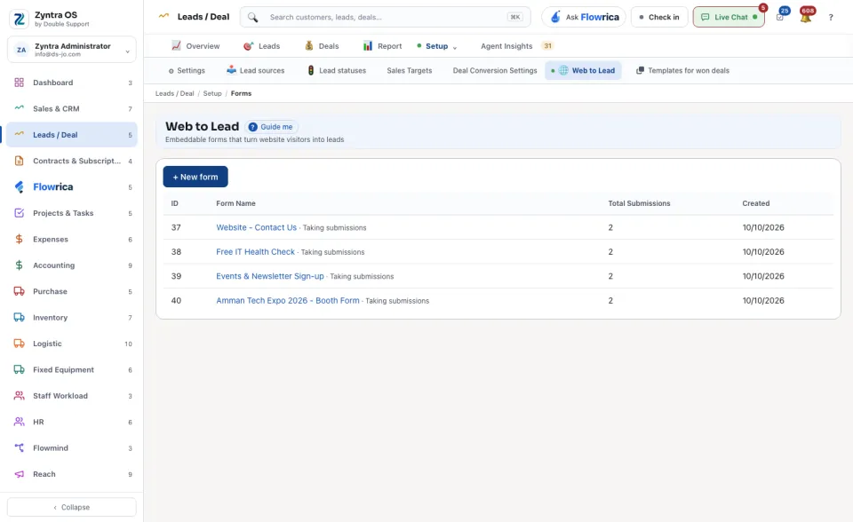Image resolution: width=853 pixels, height=522 pixels.
Task: Open Lead statuses subtab
Action: (x=337, y=71)
